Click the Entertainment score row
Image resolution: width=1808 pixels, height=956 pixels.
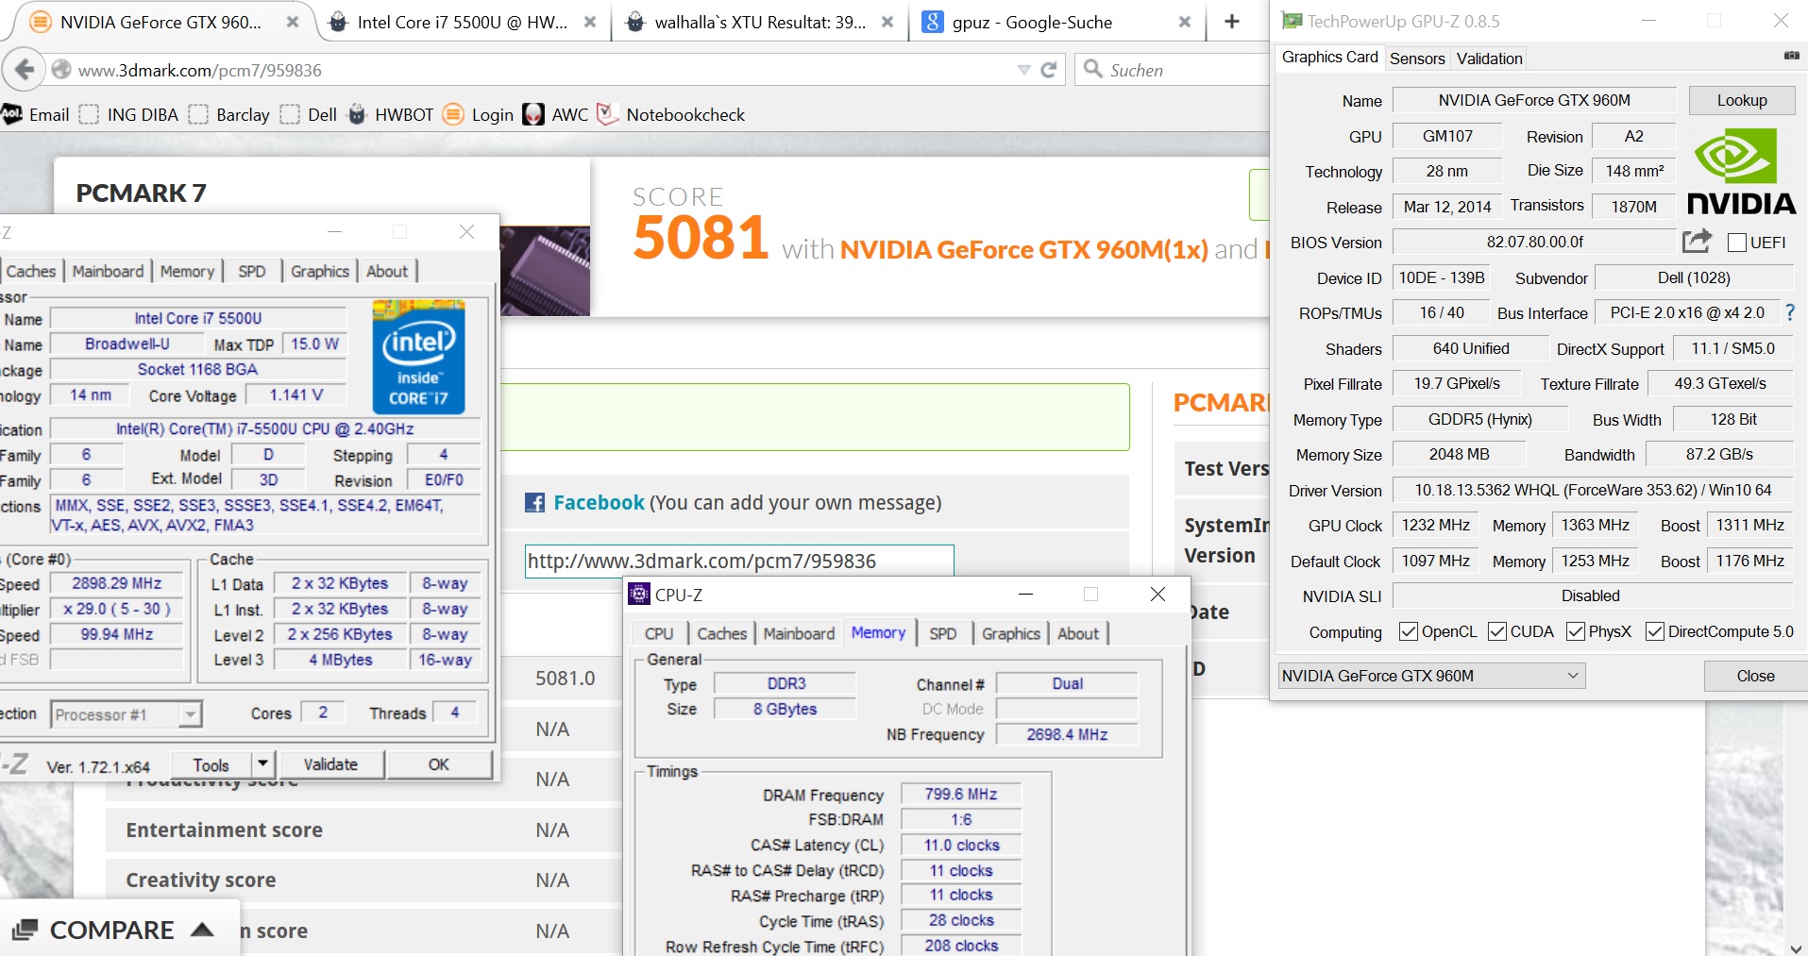363,830
